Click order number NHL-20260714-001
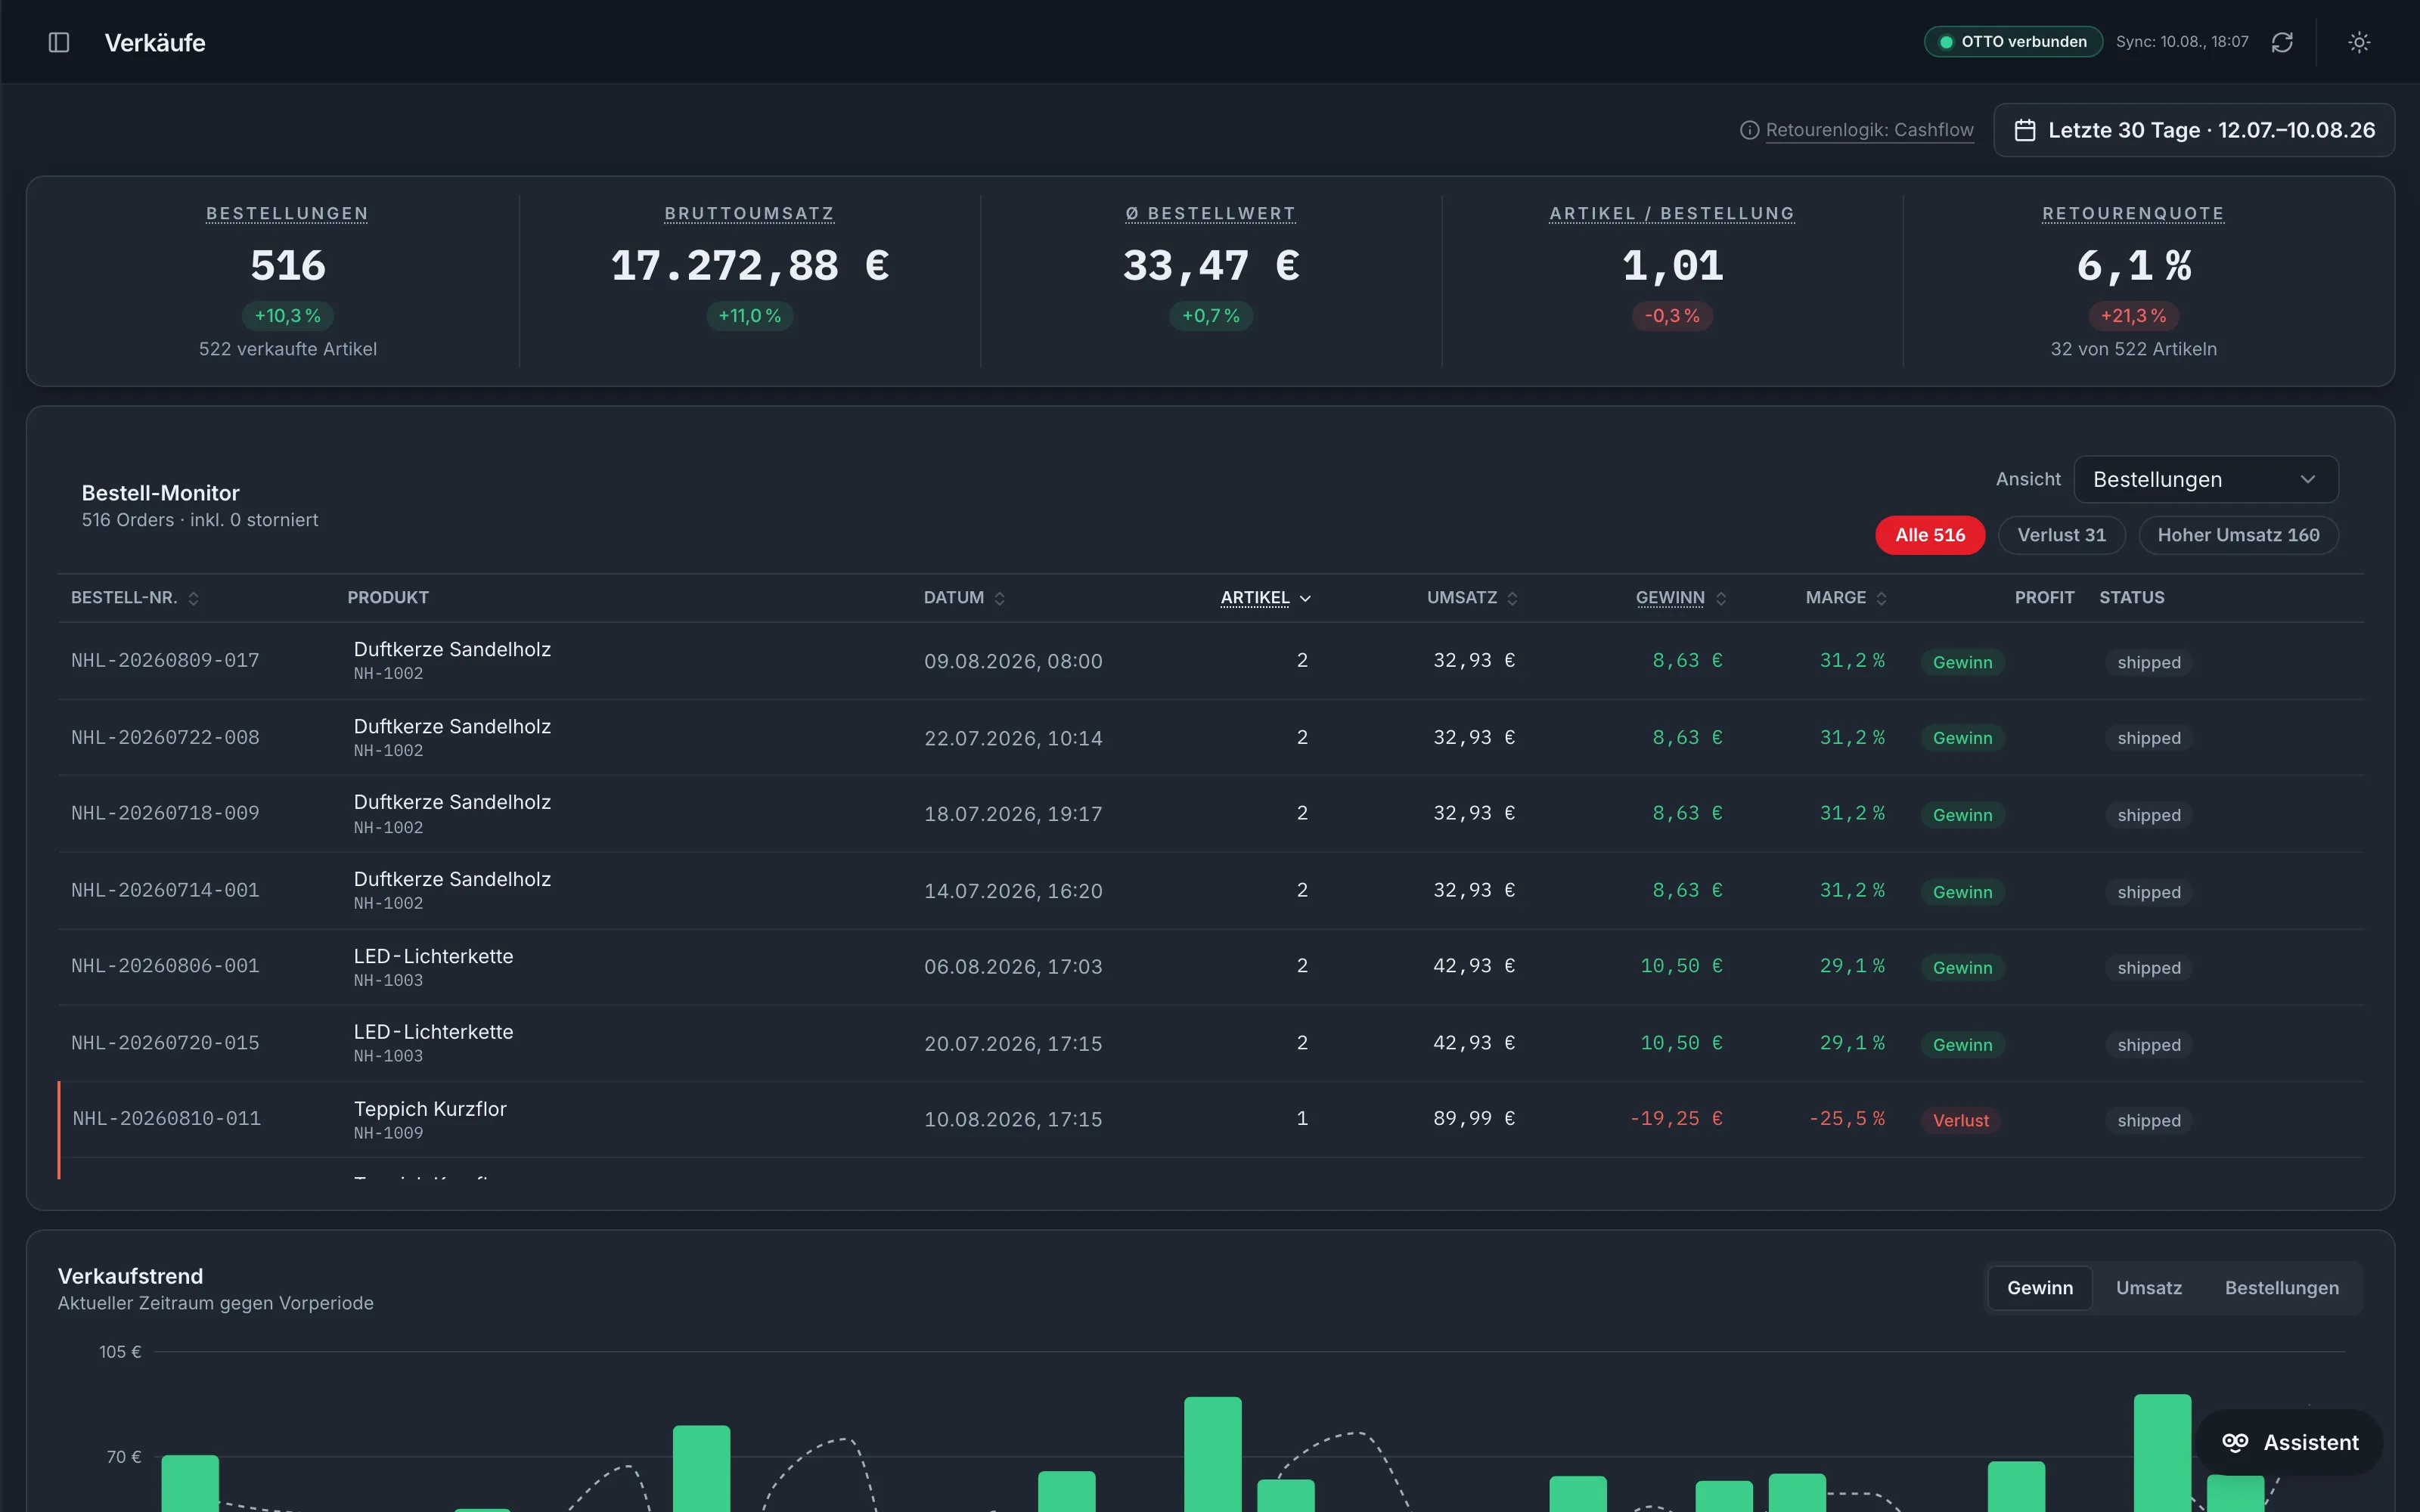The image size is (2420, 1512). pos(165,890)
